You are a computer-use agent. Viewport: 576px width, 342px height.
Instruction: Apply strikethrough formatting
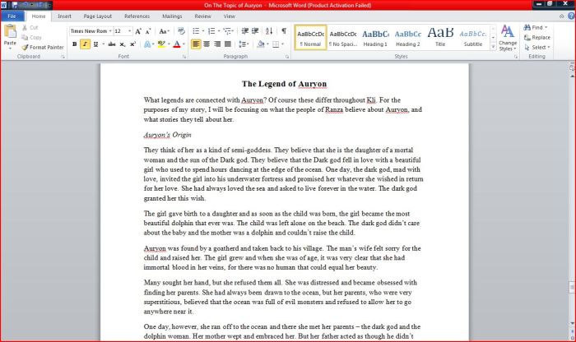click(109, 44)
